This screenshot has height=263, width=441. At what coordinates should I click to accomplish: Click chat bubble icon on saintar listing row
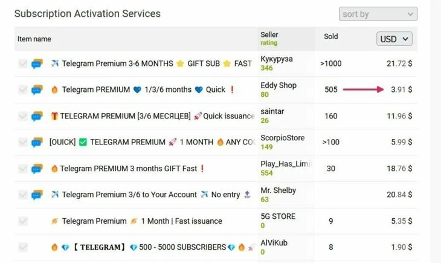click(x=37, y=116)
